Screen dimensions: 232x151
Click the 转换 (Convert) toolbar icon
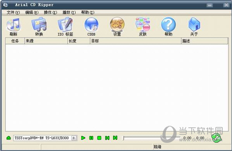39,25
